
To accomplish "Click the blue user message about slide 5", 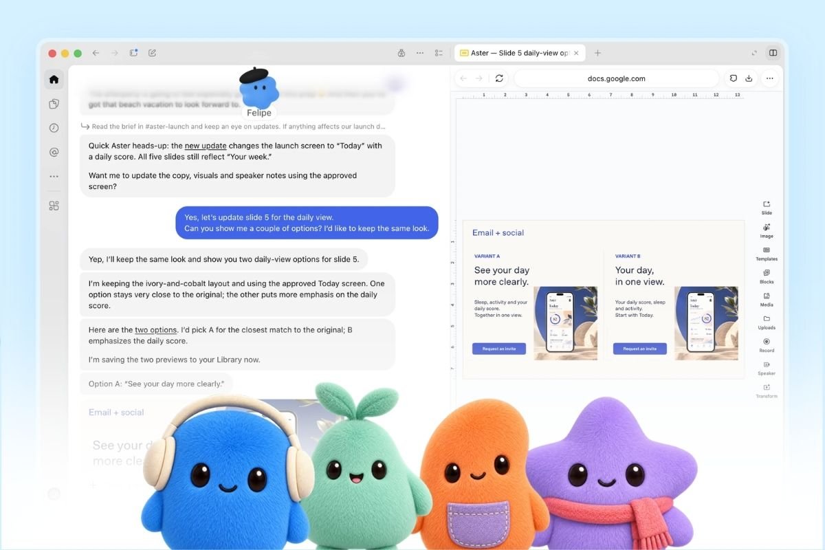I will [x=307, y=223].
